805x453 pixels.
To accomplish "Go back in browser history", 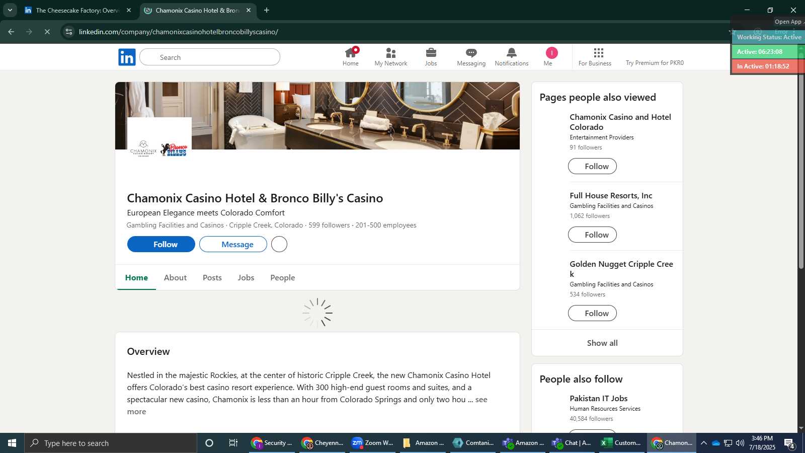I will (x=11, y=32).
